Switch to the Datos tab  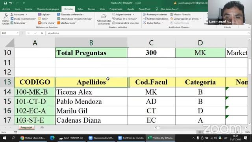80,9
